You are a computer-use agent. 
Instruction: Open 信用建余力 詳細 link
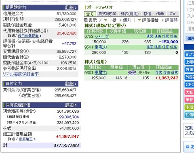pyautogui.click(x=71, y=8)
